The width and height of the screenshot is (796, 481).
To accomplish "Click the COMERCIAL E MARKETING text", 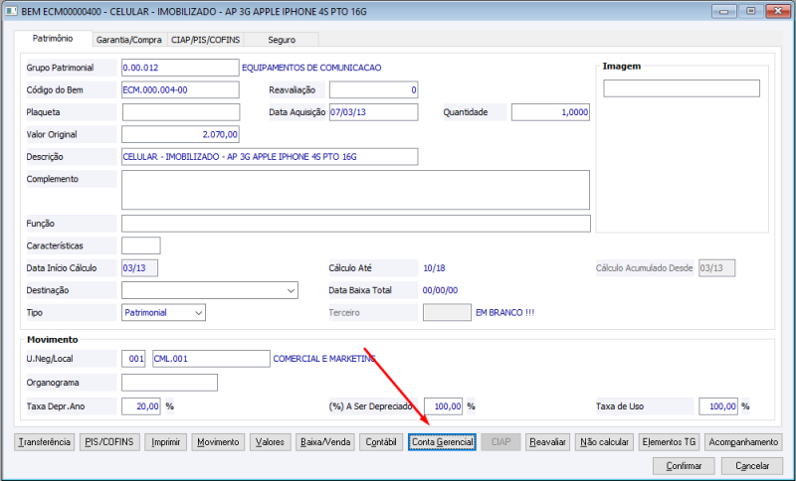I will point(324,359).
